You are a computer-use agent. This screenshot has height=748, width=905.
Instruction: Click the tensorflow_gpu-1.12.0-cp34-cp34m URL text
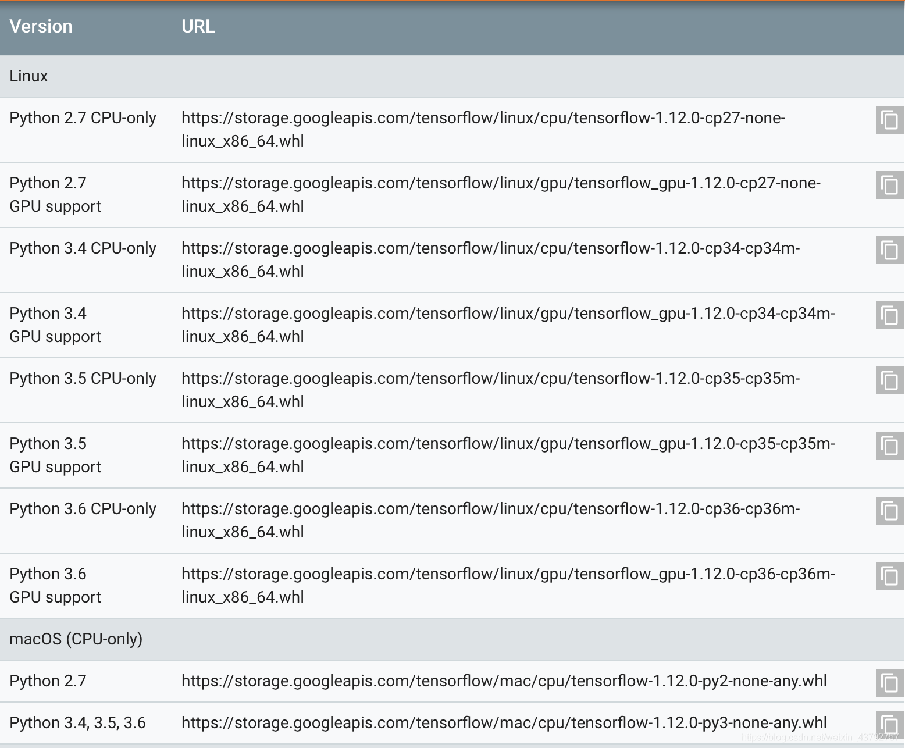pyautogui.click(x=508, y=325)
